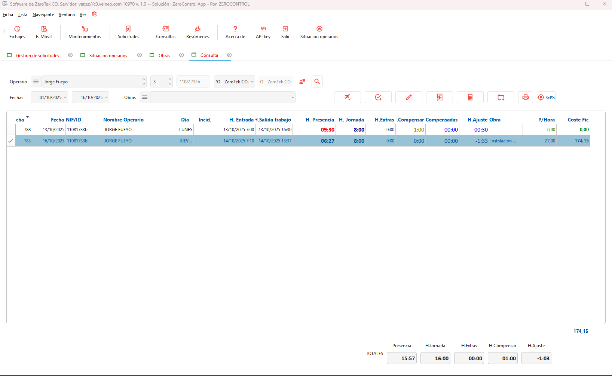Image resolution: width=612 pixels, height=376 pixels.
Task: Close the Obras tab
Action: 181,55
